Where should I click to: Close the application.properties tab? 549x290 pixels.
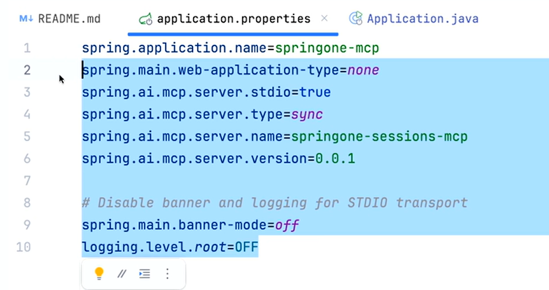click(325, 19)
